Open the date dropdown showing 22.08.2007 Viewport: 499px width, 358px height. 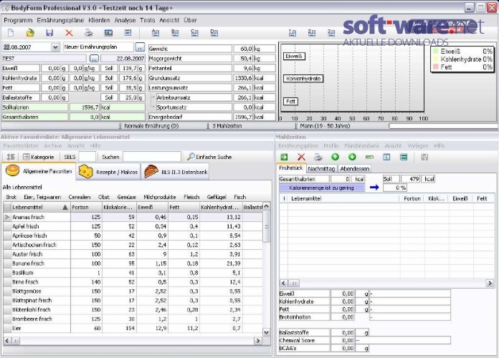pyautogui.click(x=55, y=47)
